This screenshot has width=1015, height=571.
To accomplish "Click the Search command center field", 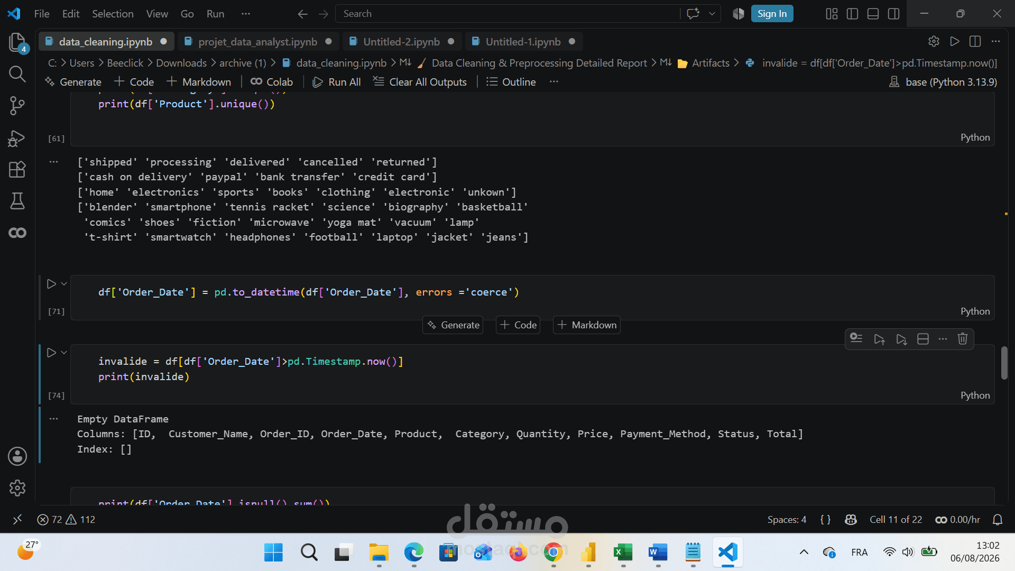I will (508, 14).
